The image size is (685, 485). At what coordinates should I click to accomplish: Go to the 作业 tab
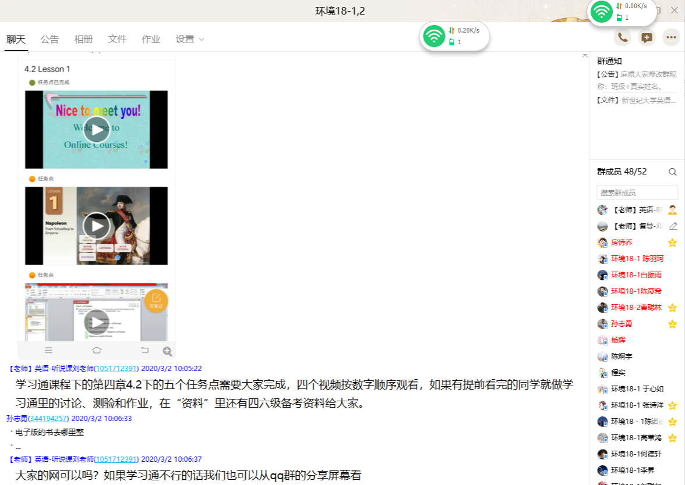[x=151, y=40]
